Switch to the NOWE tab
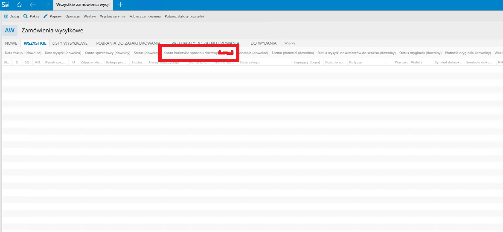 tap(11, 43)
